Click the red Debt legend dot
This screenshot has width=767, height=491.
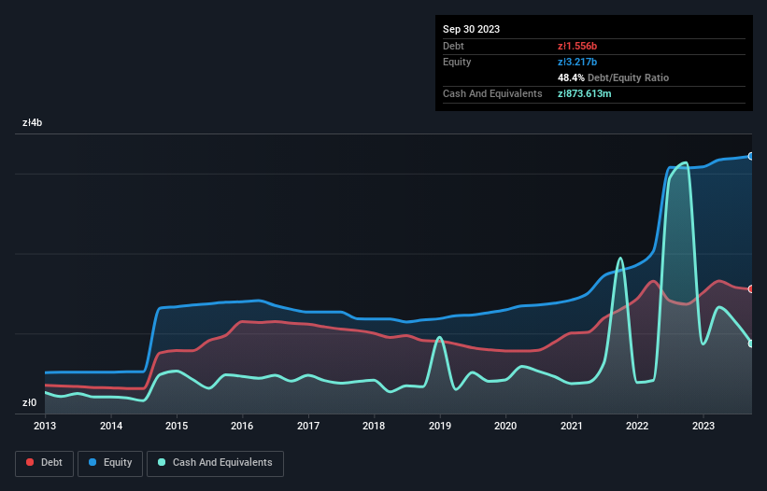30,462
